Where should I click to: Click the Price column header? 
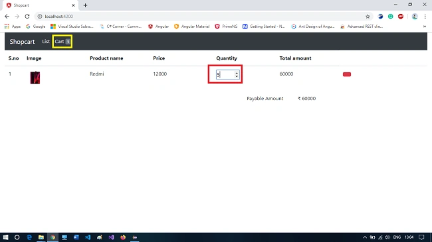tap(159, 58)
